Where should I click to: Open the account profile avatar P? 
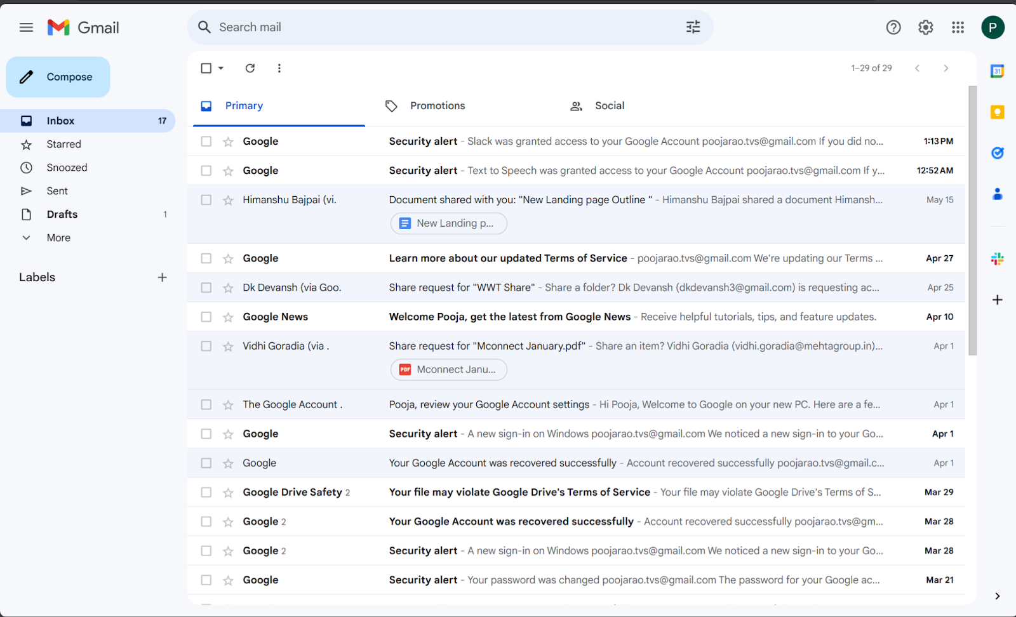(x=993, y=27)
